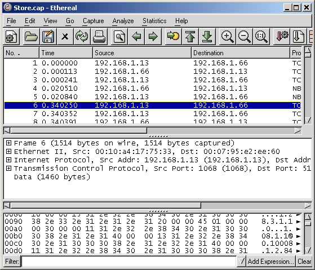315x270 pixels.
Task: Jump to the last packet icon
Action: 207,37
